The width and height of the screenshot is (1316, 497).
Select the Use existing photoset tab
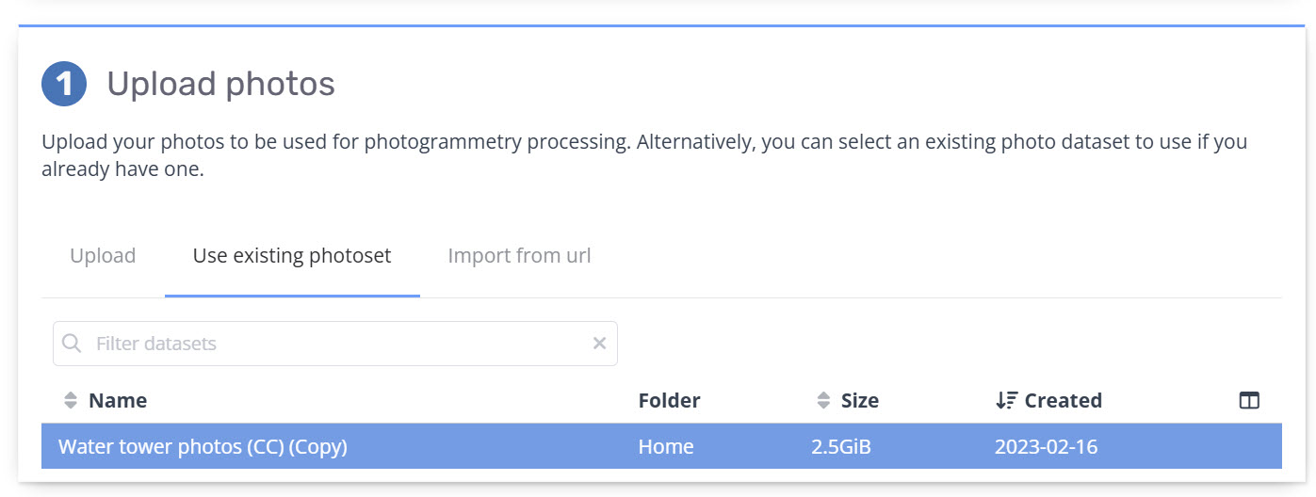tap(292, 256)
